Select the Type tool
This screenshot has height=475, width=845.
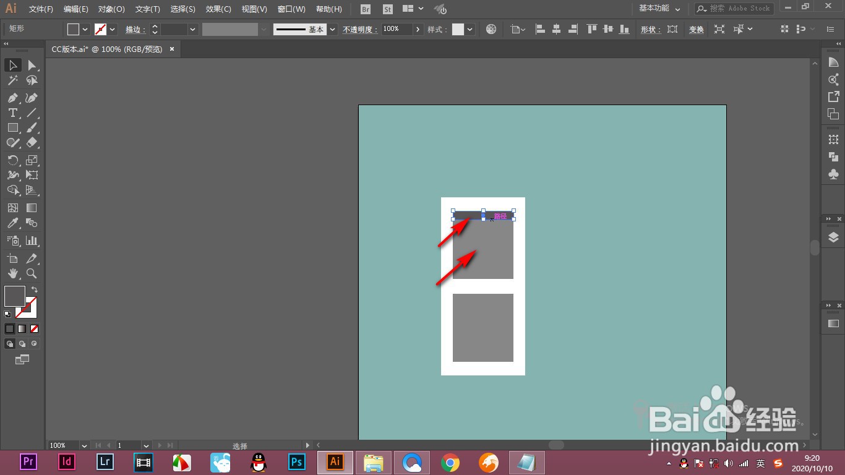12,113
